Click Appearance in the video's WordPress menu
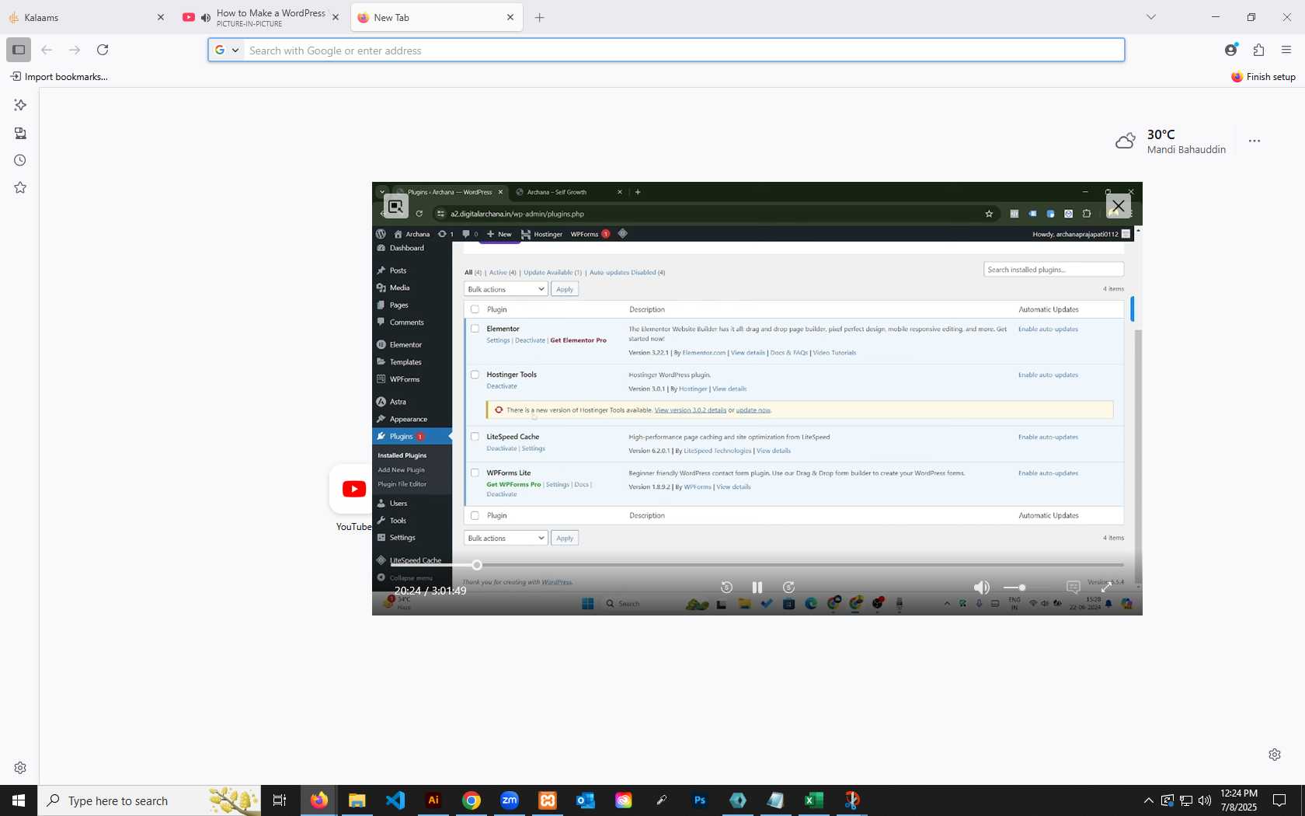Image resolution: width=1305 pixels, height=816 pixels. 408,419
